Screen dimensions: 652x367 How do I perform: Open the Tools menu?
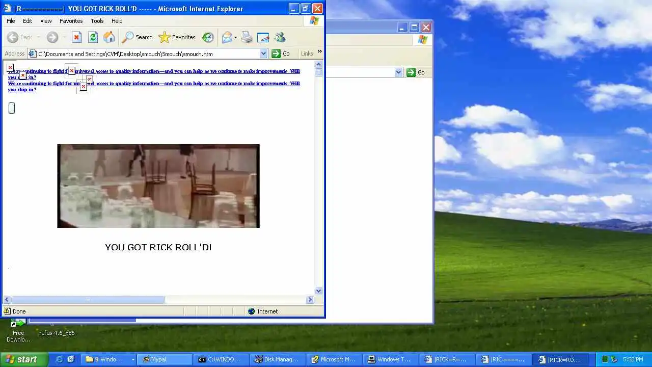[97, 21]
